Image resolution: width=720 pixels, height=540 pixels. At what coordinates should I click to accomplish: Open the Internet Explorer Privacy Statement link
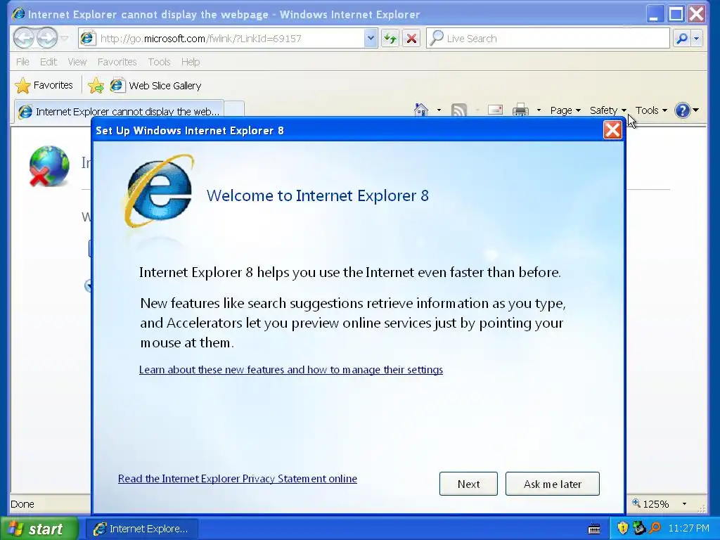(238, 478)
